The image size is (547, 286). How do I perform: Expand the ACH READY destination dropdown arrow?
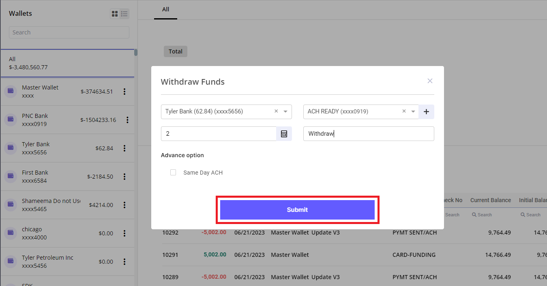413,112
